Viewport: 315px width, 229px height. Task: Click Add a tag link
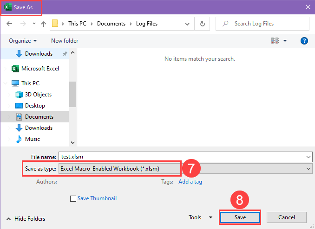point(190,182)
